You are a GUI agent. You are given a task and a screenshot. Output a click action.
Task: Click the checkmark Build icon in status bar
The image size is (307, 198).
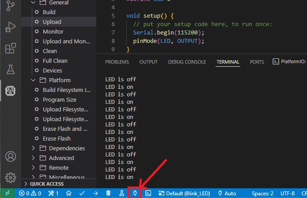point(82,193)
